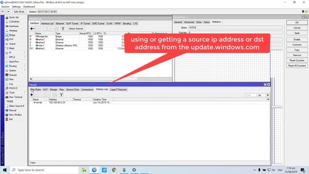This screenshot has width=309, height=174.
Task: Open the Bridge sidebar entry
Action: tap(12, 35)
